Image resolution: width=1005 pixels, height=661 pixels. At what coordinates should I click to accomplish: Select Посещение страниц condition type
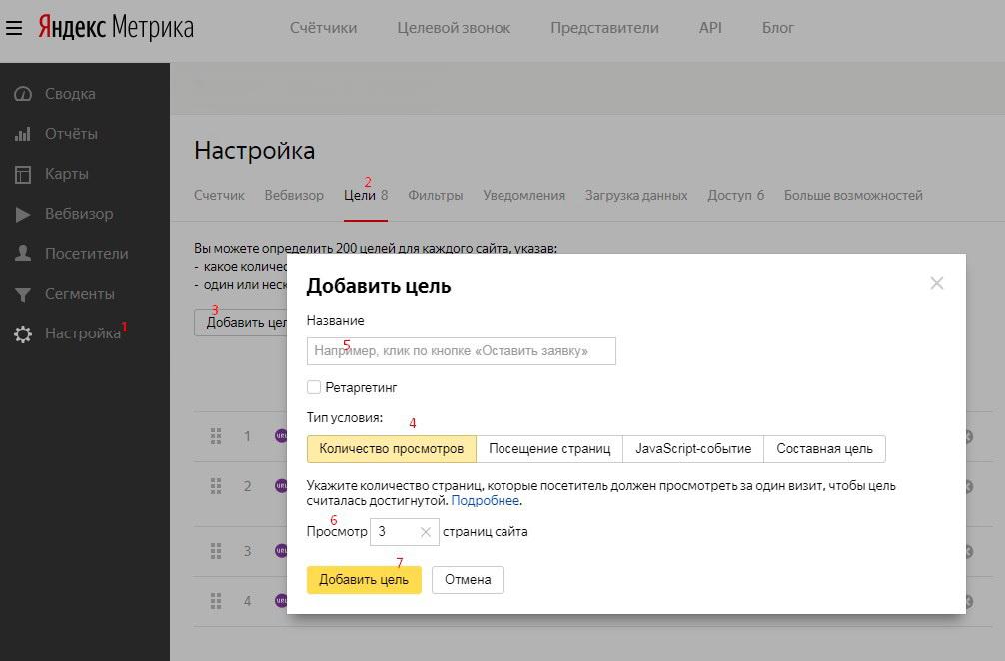tap(548, 449)
